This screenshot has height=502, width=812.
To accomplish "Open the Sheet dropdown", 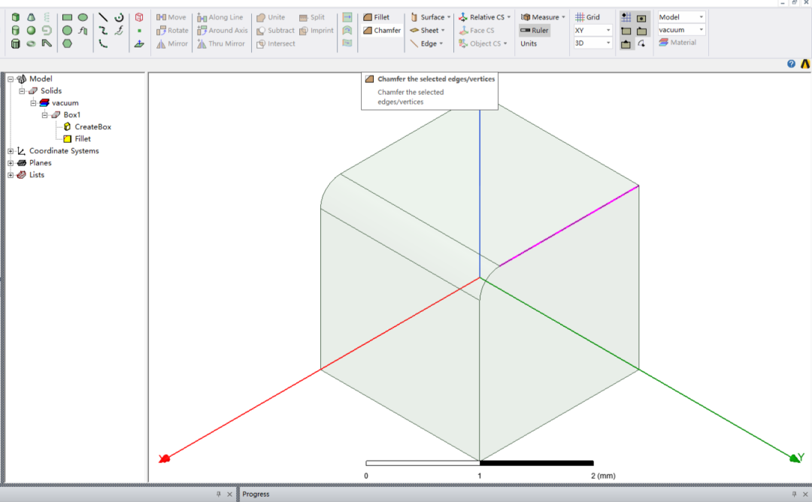I will (428, 31).
